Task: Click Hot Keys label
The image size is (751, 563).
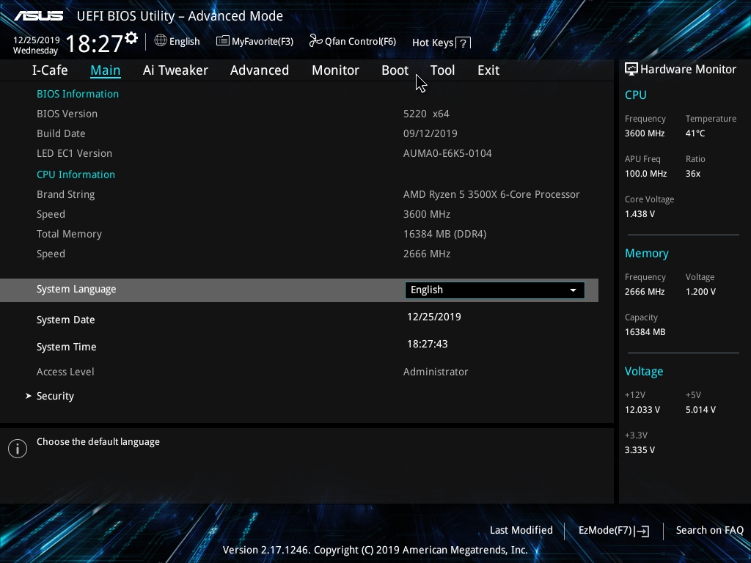Action: coord(433,43)
